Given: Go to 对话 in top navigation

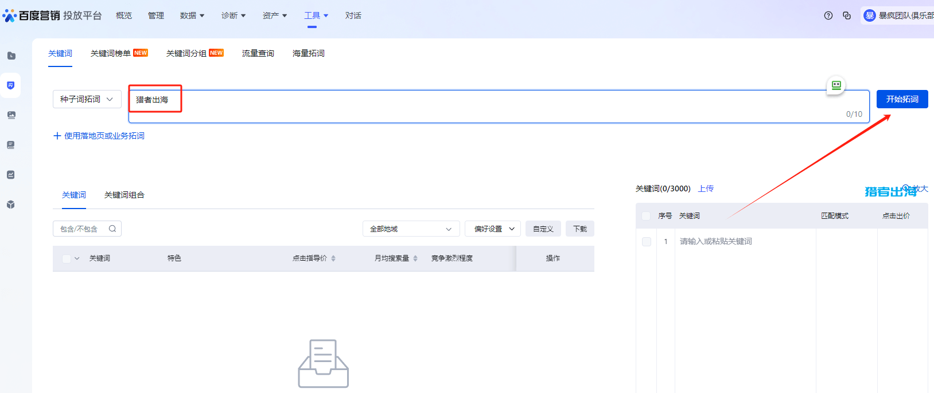Looking at the screenshot, I should [353, 15].
